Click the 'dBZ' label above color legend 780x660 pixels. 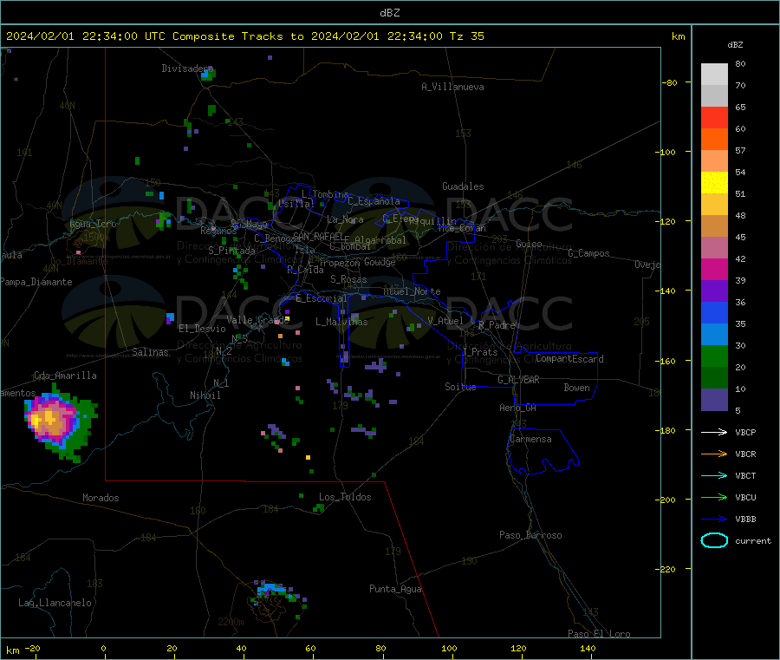coord(735,45)
